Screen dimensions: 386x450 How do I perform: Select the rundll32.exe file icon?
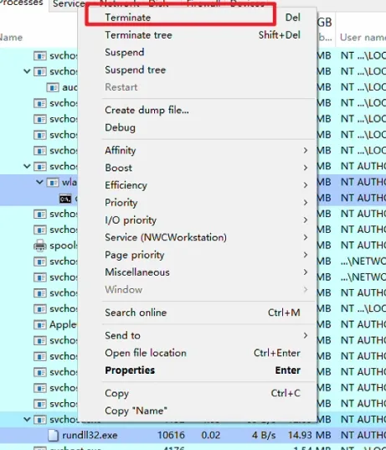tap(53, 436)
